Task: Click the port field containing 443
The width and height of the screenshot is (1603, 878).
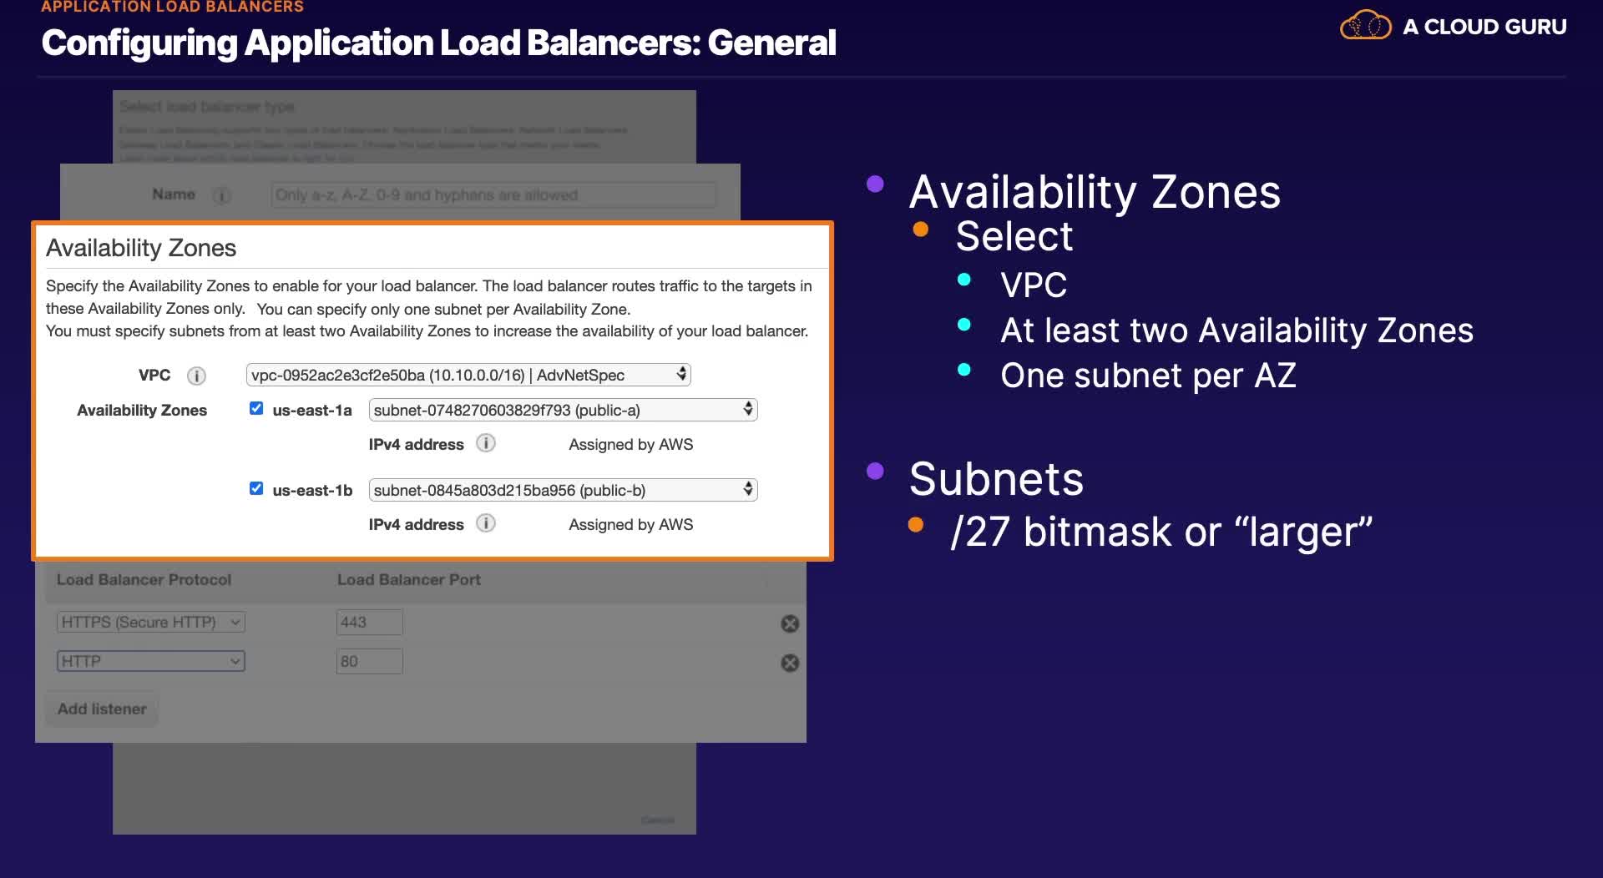Action: point(369,622)
